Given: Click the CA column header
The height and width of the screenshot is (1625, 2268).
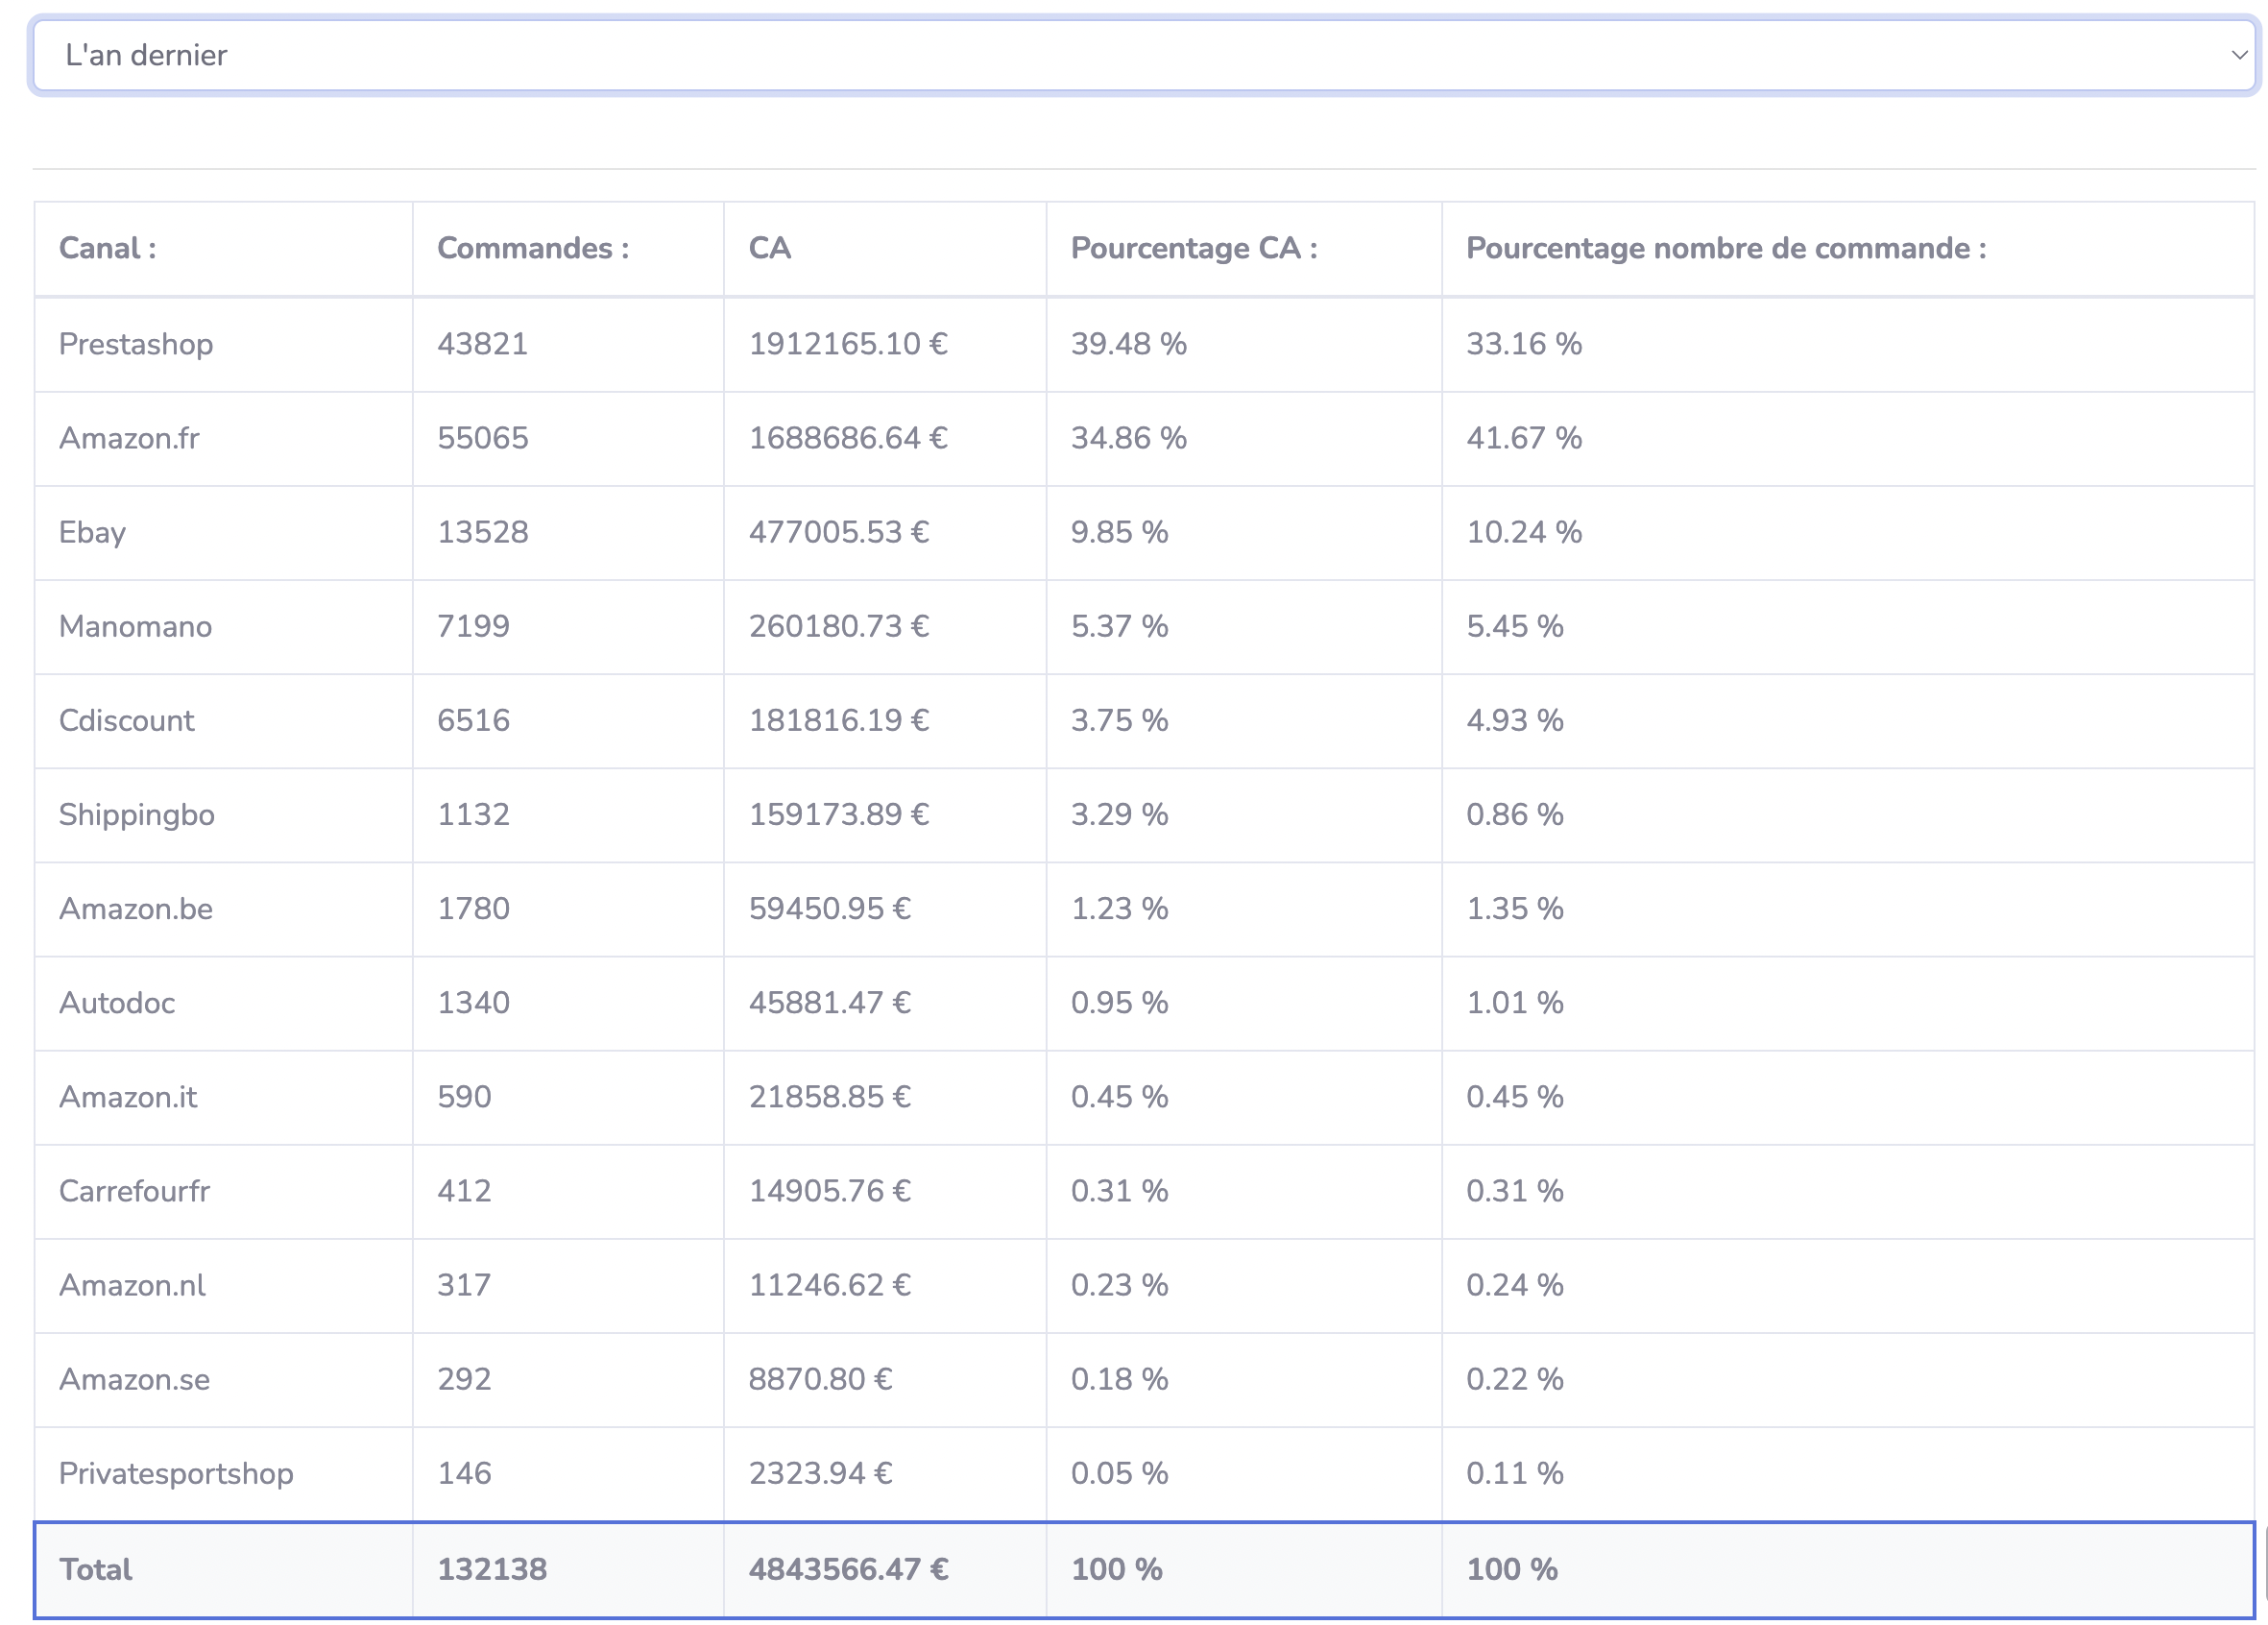Looking at the screenshot, I should tap(769, 248).
